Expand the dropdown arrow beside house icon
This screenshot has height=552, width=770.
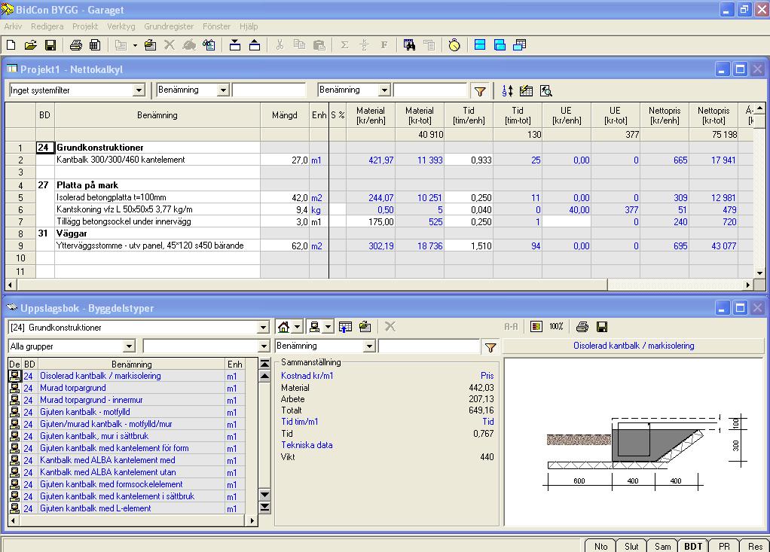297,327
